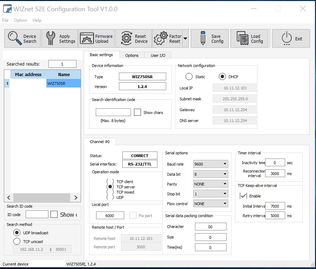Switch to the Basic settings tab
316x269 pixels.
[101, 55]
